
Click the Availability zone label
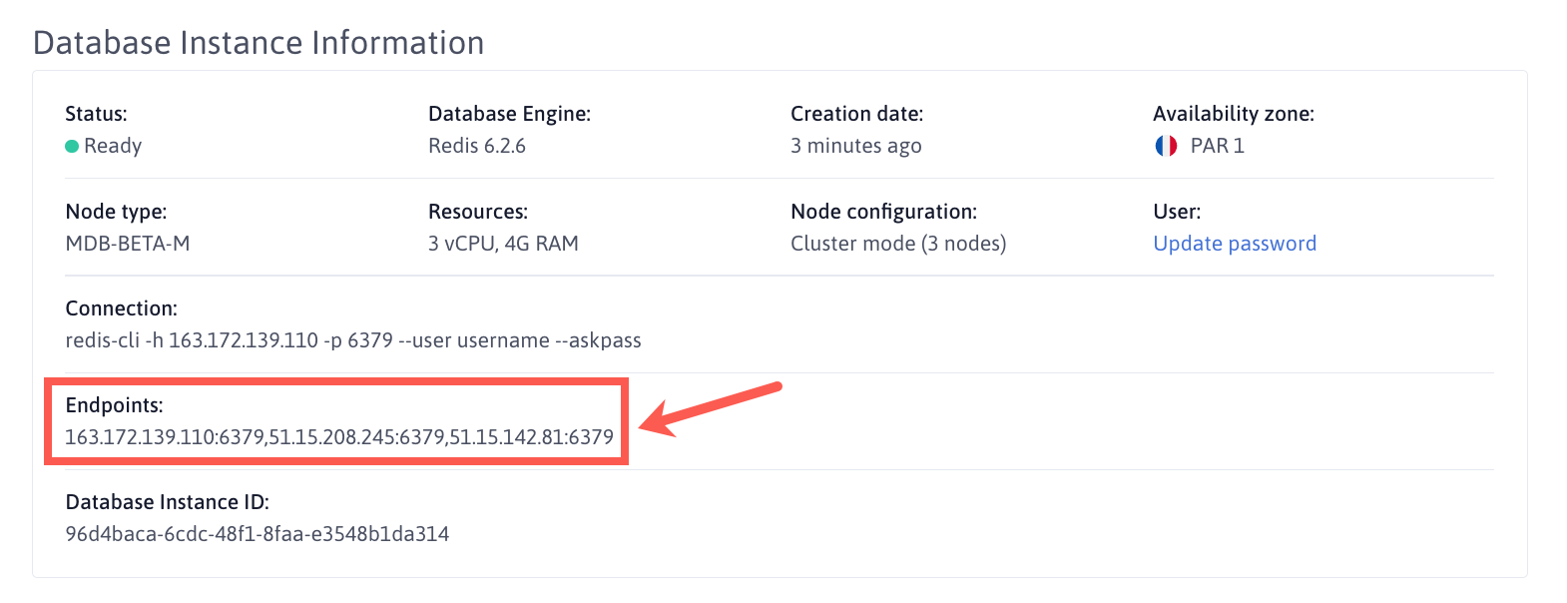pos(1234,114)
